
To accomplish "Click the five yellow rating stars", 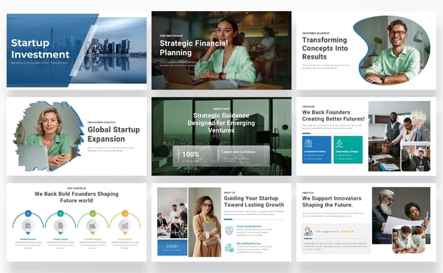I will pos(347,232).
